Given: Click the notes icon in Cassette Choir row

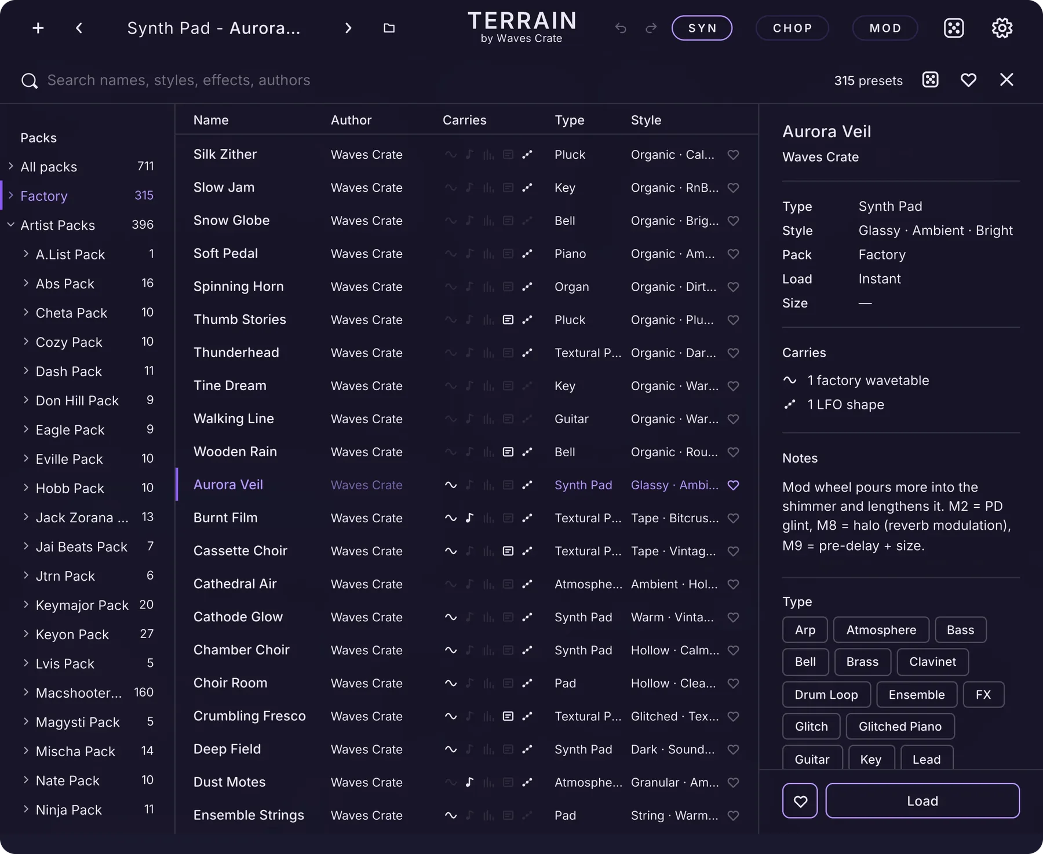Looking at the screenshot, I should [508, 551].
